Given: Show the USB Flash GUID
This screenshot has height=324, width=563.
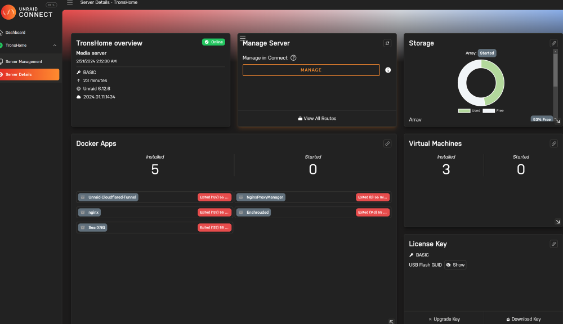Looking at the screenshot, I should pos(455,265).
